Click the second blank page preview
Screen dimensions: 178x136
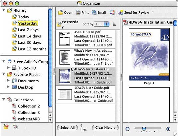(x=149, y=105)
